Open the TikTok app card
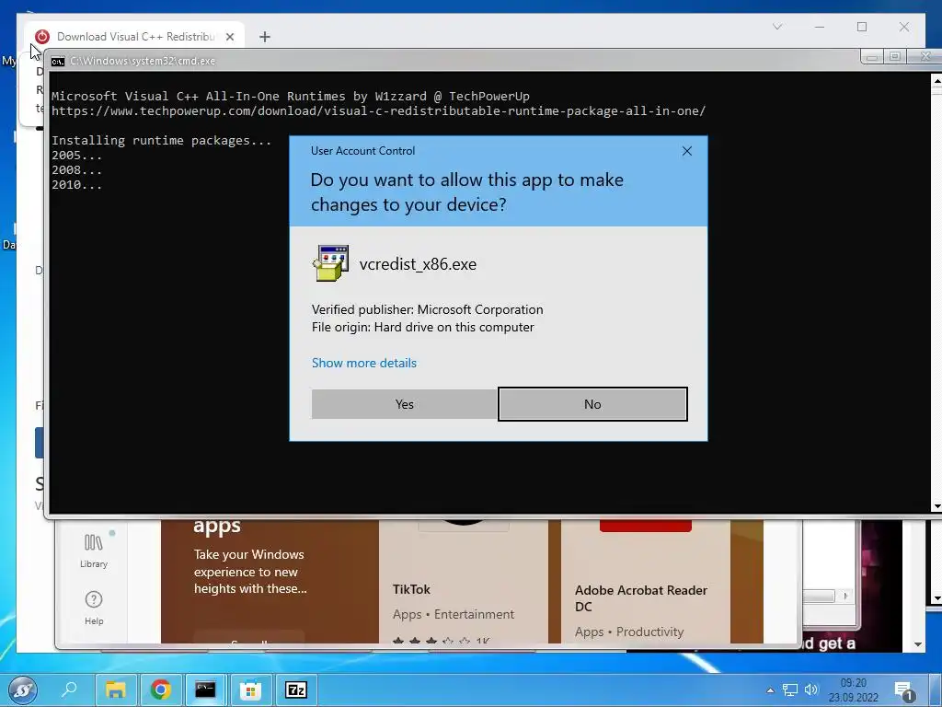Image resolution: width=942 pixels, height=707 pixels. 464,582
